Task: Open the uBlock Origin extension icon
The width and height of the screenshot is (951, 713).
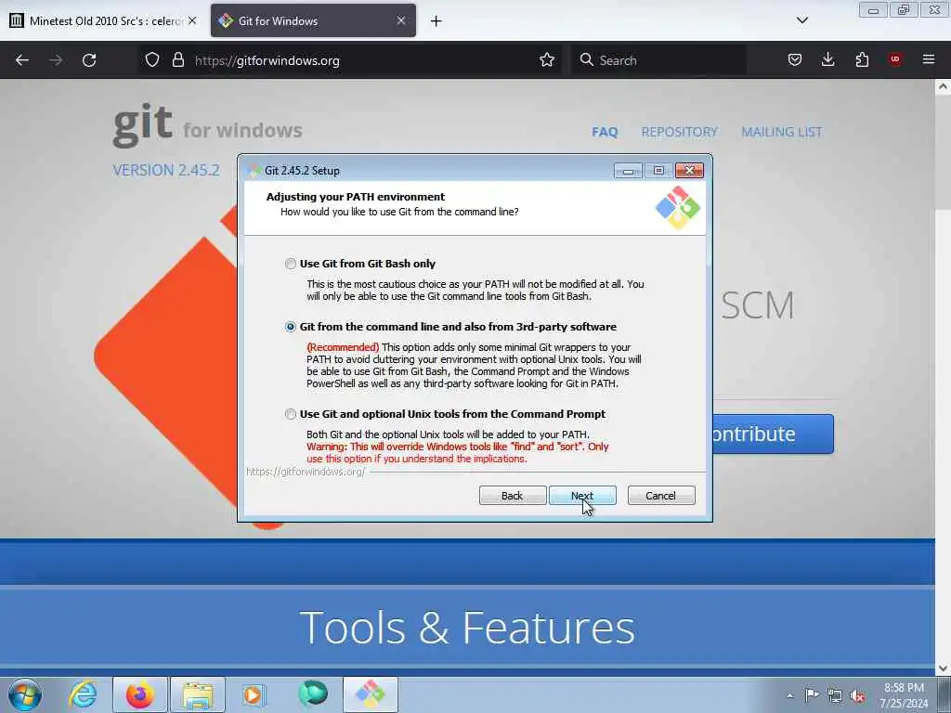Action: 895,59
